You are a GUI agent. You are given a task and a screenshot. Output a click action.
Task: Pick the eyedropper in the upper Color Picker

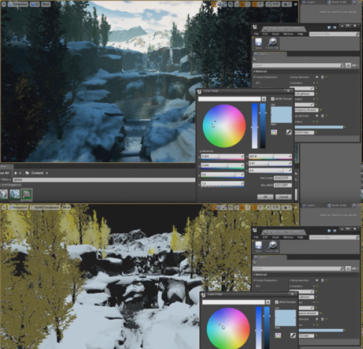[x=289, y=132]
